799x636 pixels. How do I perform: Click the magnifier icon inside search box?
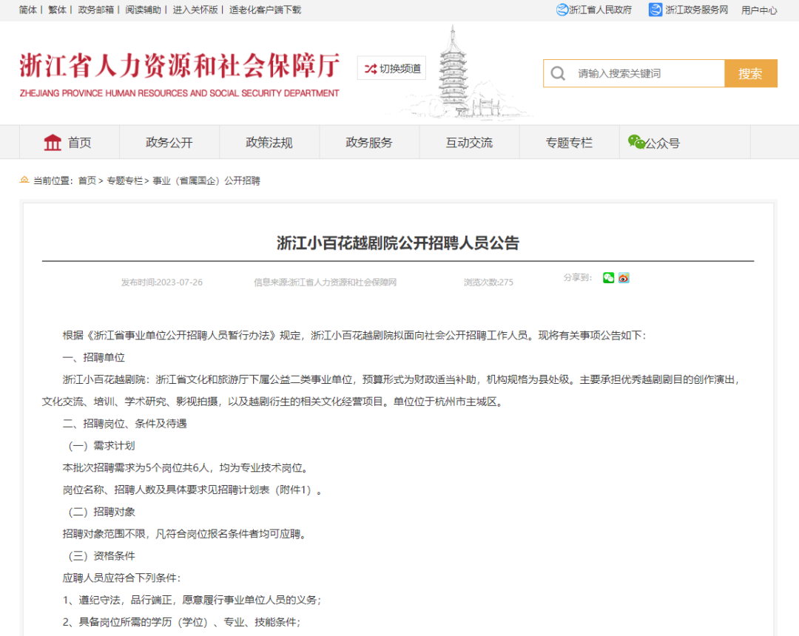tap(558, 73)
